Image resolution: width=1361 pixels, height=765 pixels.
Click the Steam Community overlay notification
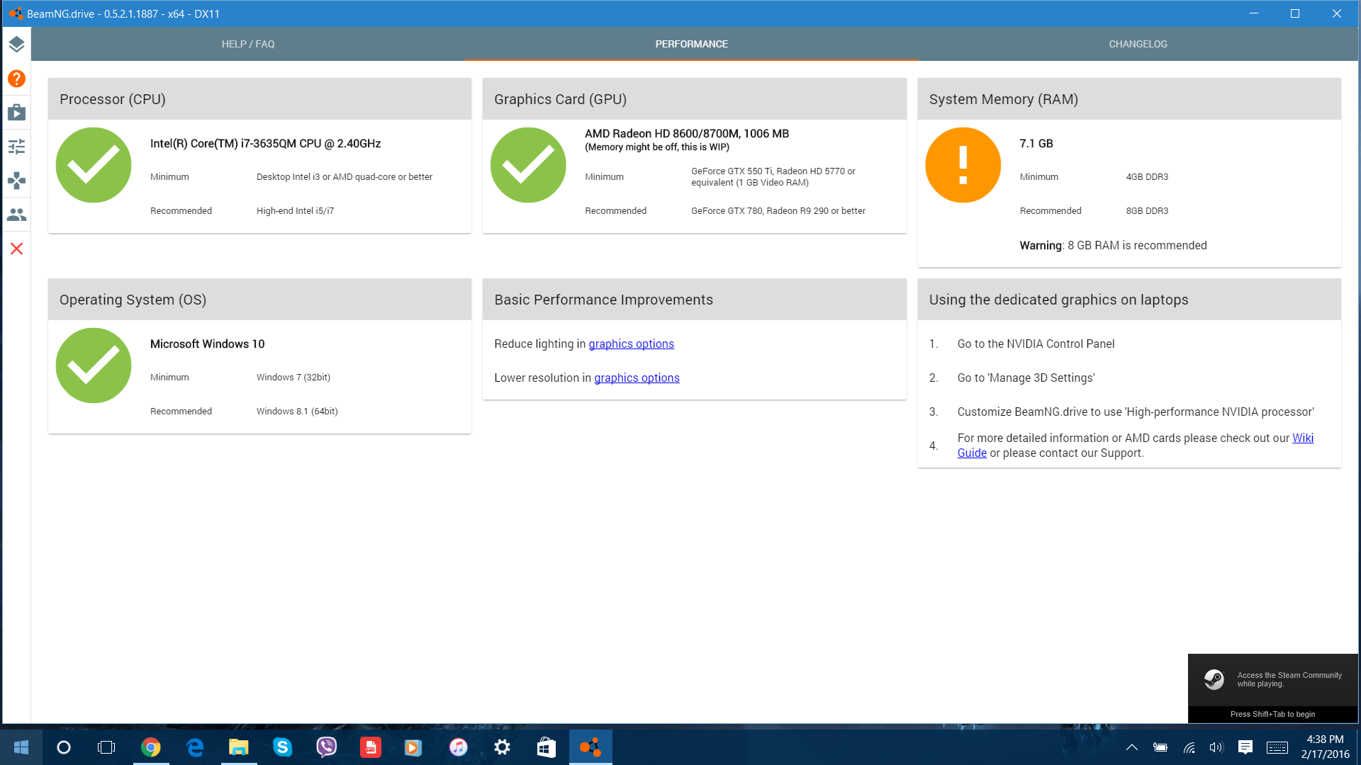click(x=1273, y=688)
